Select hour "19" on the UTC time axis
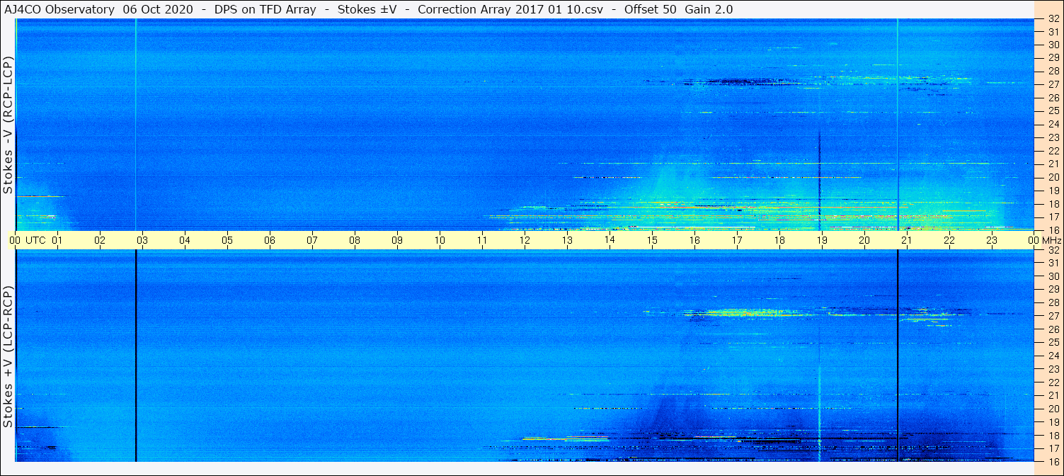 point(822,240)
